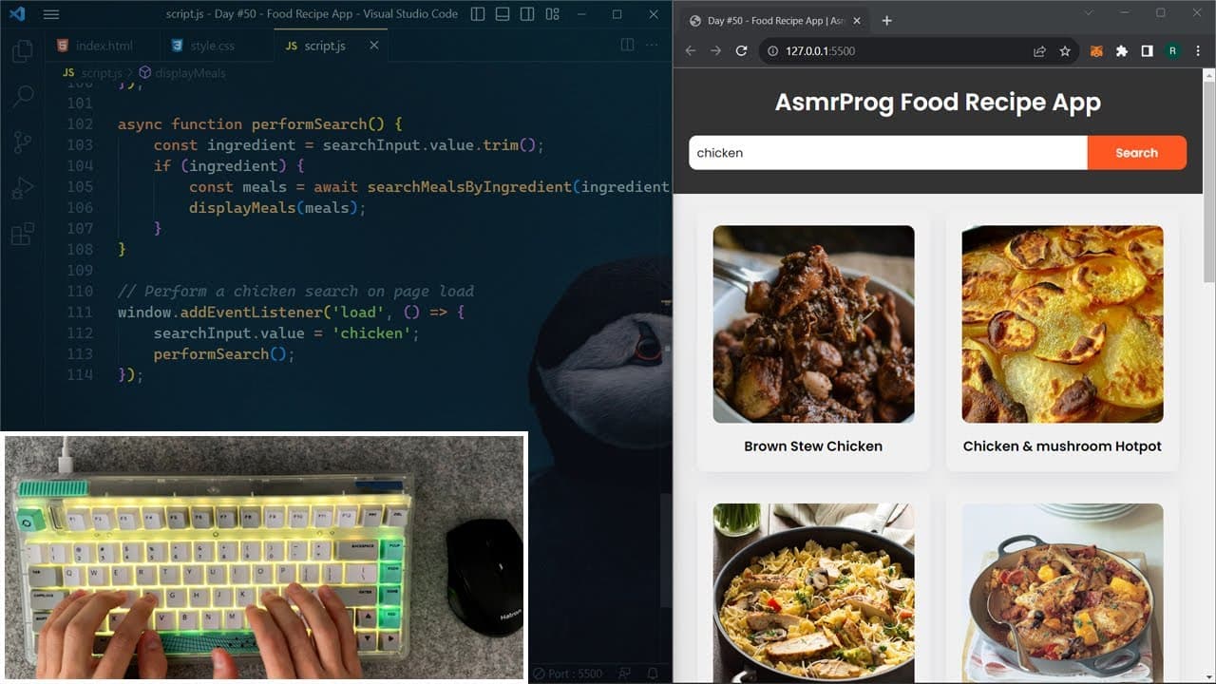Open the Extensions view in VS Code
Screen dimensions: 1216x684
coord(23,234)
